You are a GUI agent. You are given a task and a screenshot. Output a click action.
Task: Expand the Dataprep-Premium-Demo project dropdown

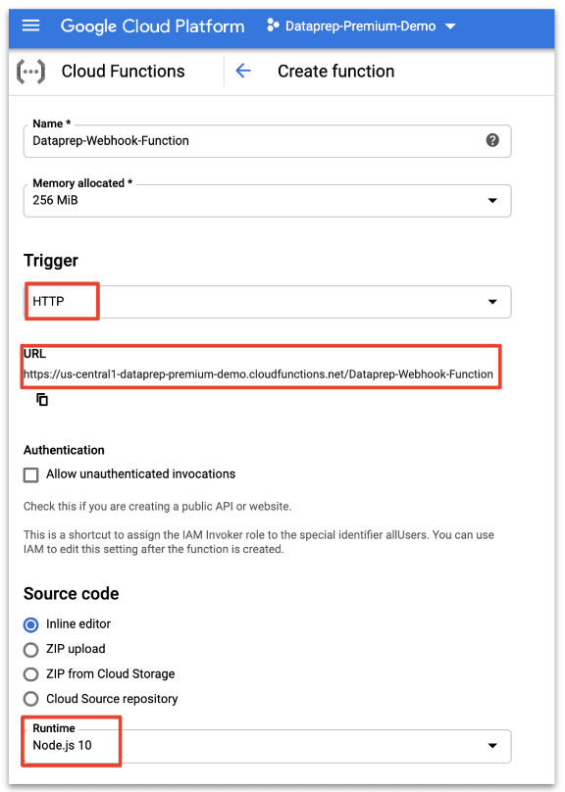click(x=450, y=26)
